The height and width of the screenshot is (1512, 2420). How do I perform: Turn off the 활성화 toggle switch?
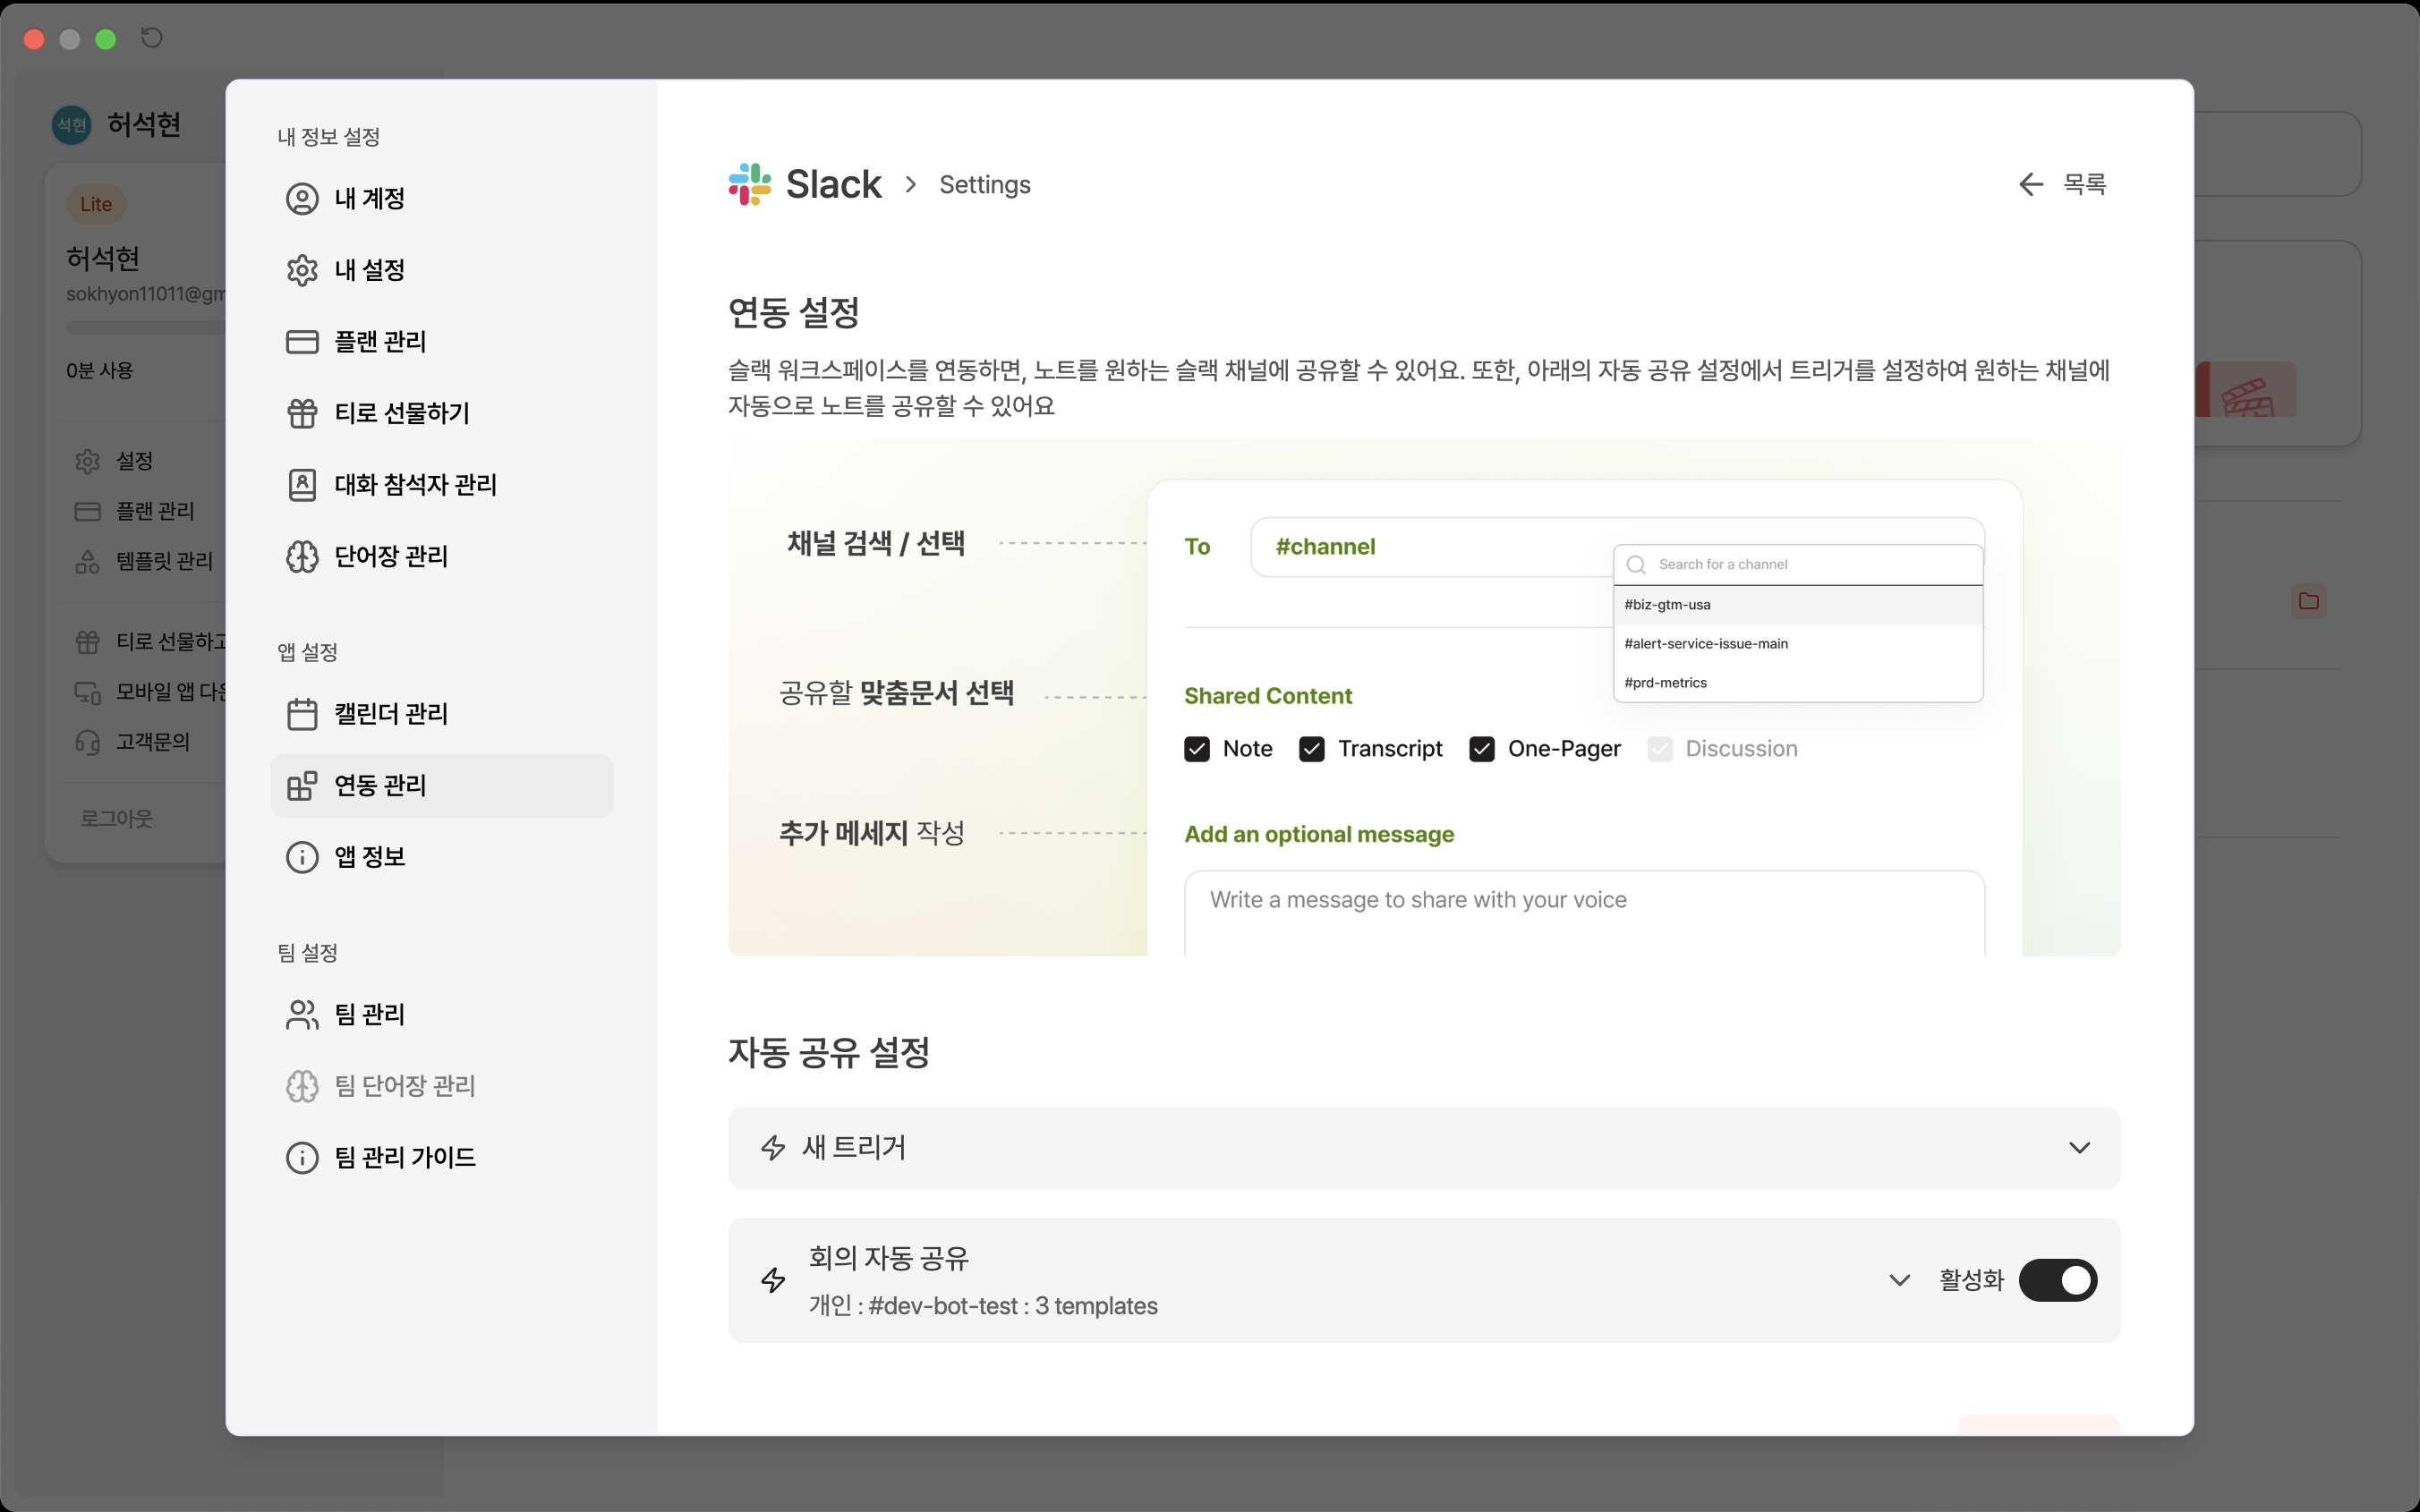tap(2057, 1280)
